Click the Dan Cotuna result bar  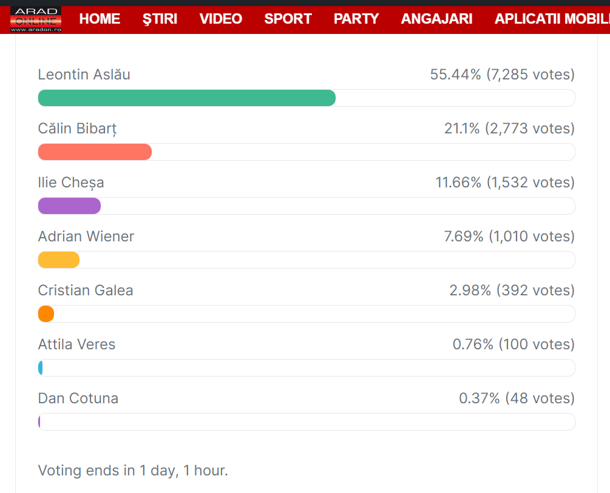point(39,422)
